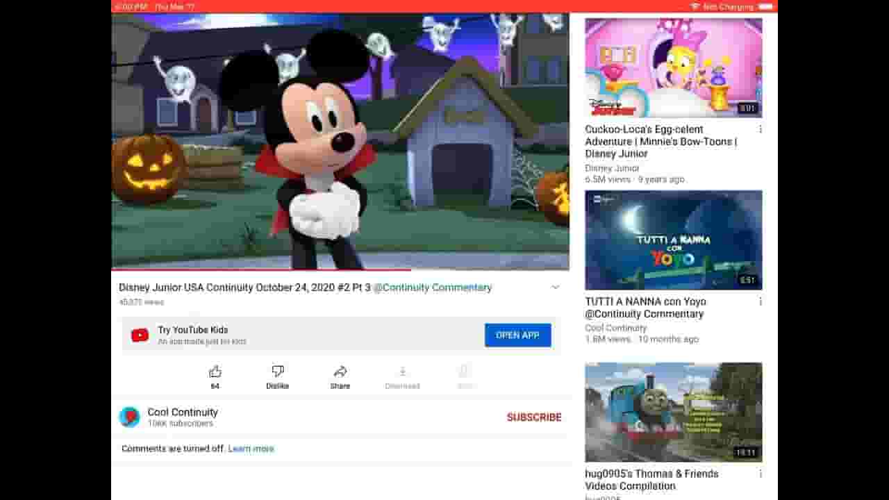Open options menu for Cuckoo-Loca's video
The width and height of the screenshot is (889, 500).
coord(761,130)
